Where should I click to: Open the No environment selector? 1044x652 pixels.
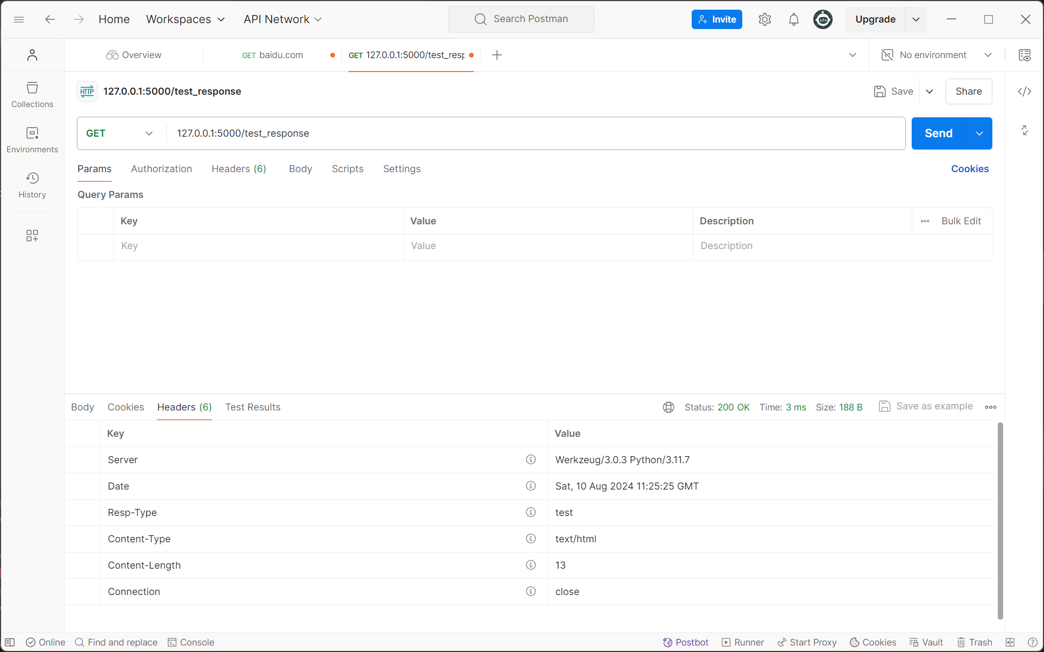936,55
